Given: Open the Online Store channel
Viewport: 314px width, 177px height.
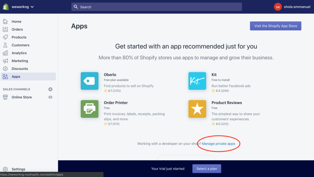Looking at the screenshot, I should (x=21, y=97).
